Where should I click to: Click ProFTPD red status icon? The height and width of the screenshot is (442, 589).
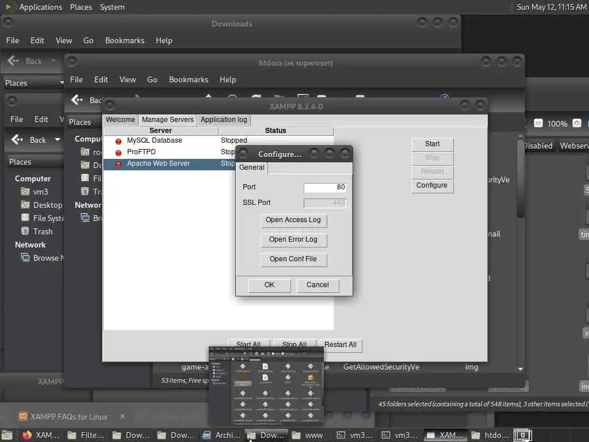click(x=118, y=153)
